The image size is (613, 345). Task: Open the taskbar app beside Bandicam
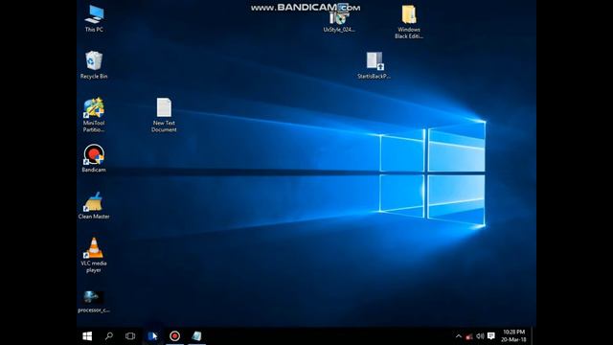[x=196, y=336]
